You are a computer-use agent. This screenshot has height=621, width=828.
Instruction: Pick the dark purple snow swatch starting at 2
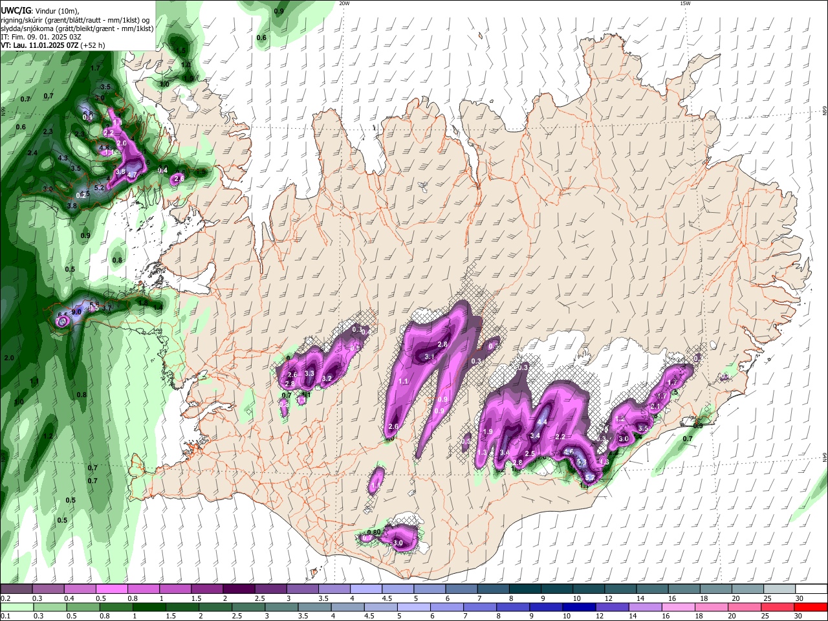coord(239,589)
